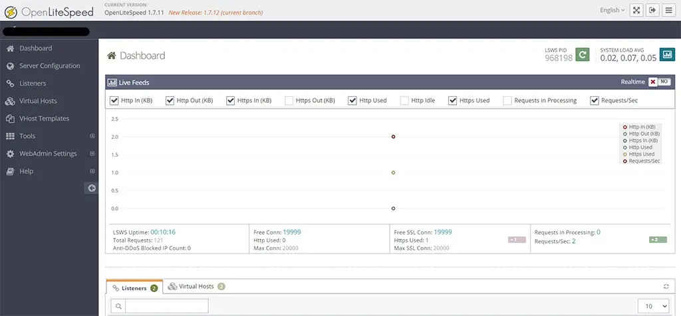Click the Free Conn value 19999
Screen dimensions: 681x316
(292, 232)
